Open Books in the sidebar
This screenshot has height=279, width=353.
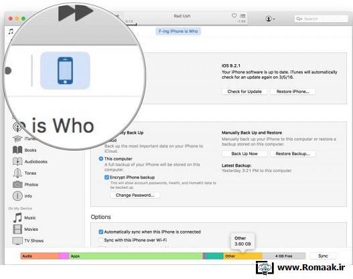click(25, 150)
